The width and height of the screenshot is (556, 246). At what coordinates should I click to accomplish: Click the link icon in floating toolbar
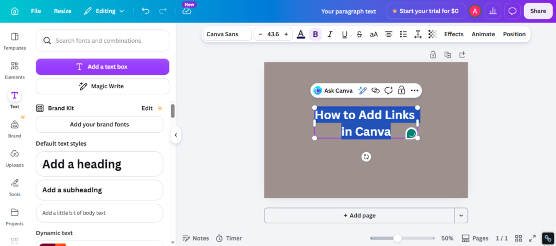(375, 90)
